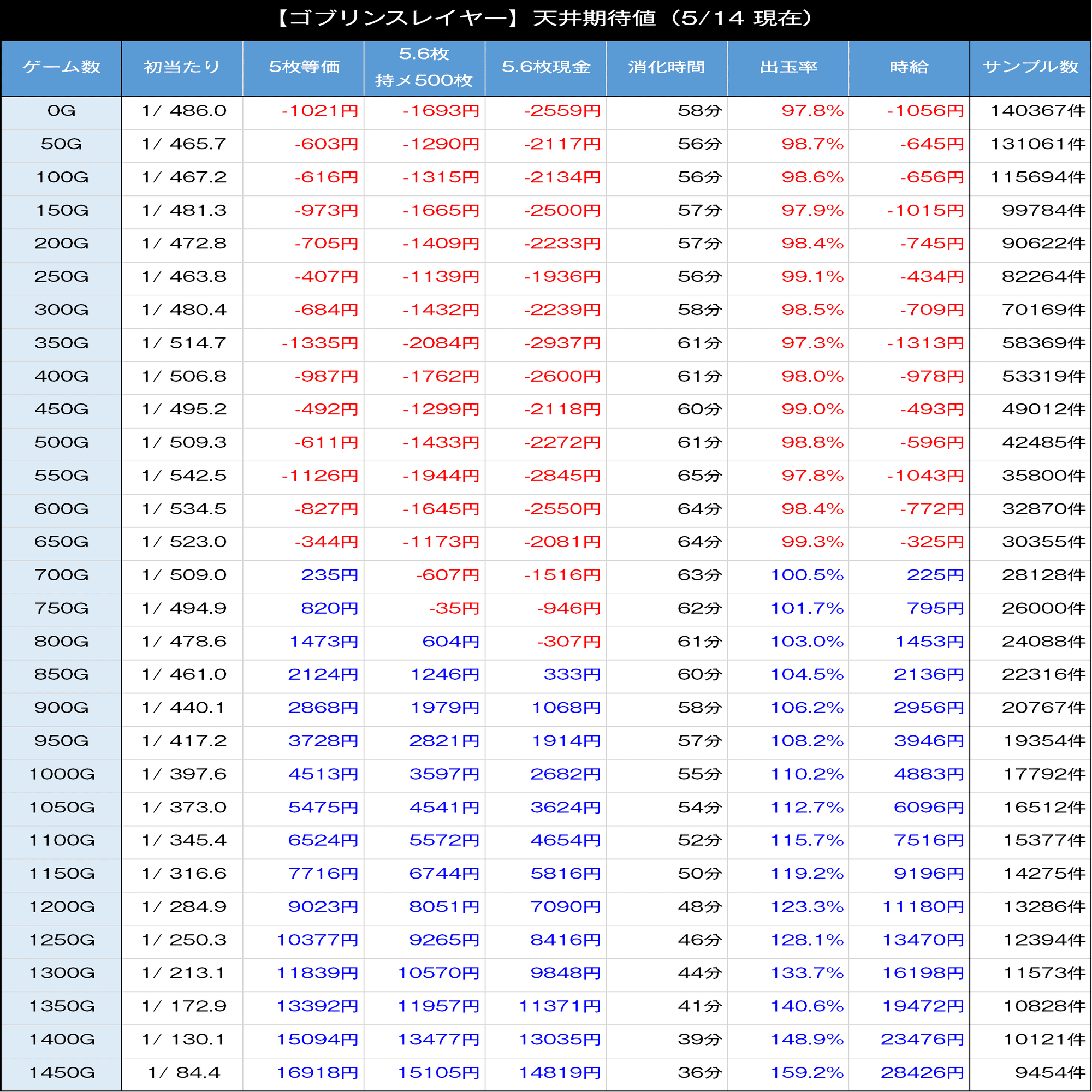Image resolution: width=1092 pixels, height=1092 pixels.
Task: Click the 時給 column header
Action: pos(909,67)
